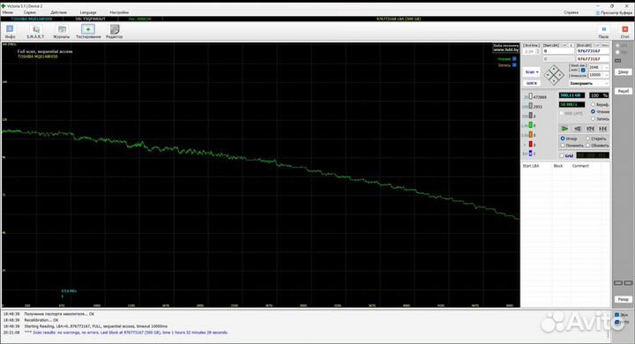Image resolution: width=635 pixels, height=344 pixels.
Task: Select the Стереть radio option
Action: (587, 138)
